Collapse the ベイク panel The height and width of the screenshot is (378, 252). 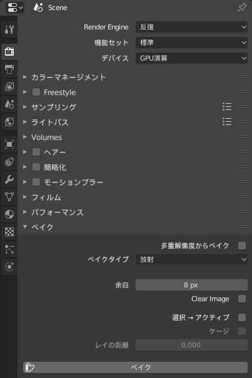pos(43,227)
